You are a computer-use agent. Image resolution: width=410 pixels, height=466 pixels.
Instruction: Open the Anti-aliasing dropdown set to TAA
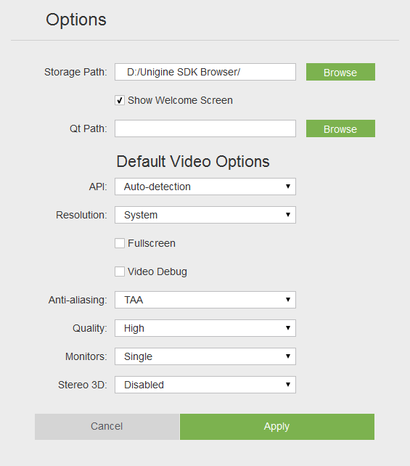[x=205, y=300]
